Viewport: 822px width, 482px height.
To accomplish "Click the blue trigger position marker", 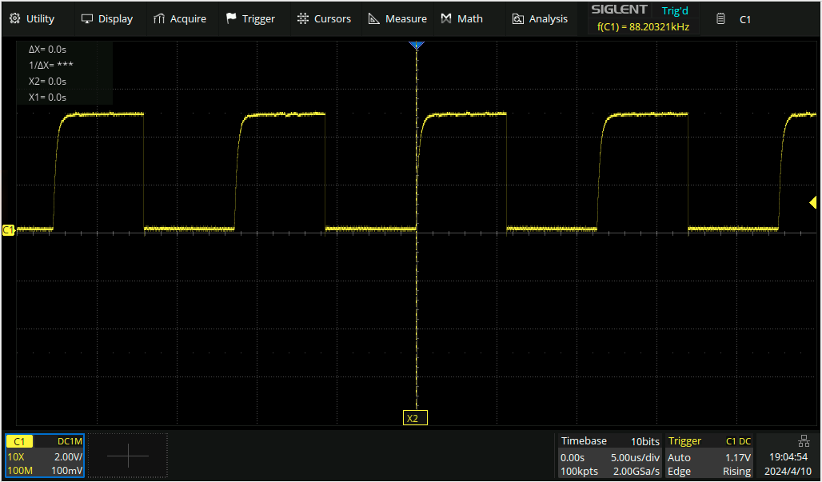I will tap(416, 46).
